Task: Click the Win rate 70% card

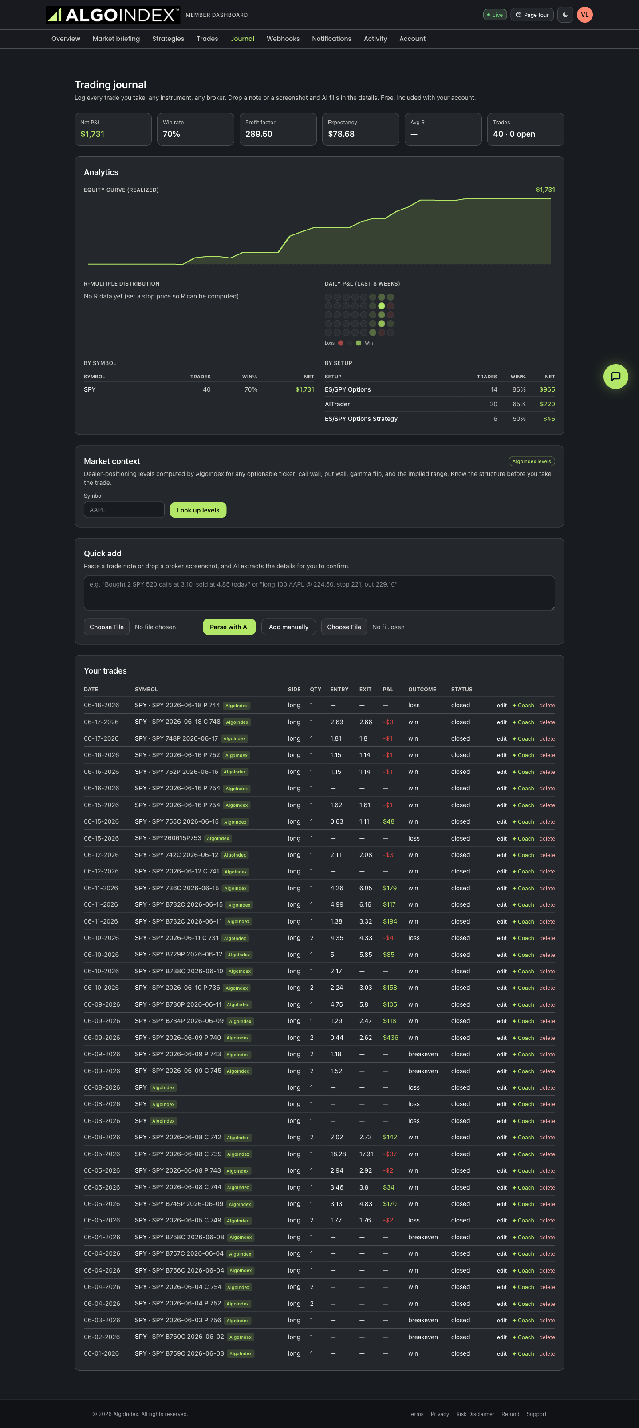Action: click(196, 129)
